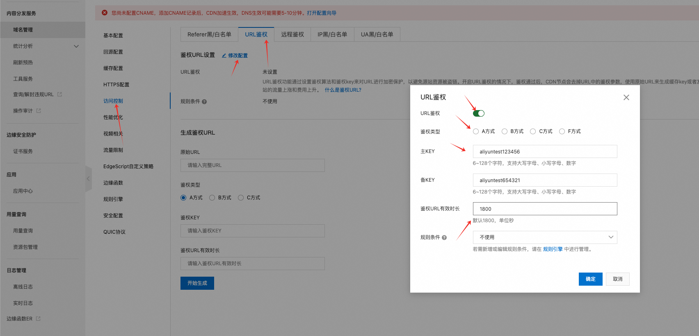Open HTTPS配置 in settings menu

pyautogui.click(x=116, y=85)
